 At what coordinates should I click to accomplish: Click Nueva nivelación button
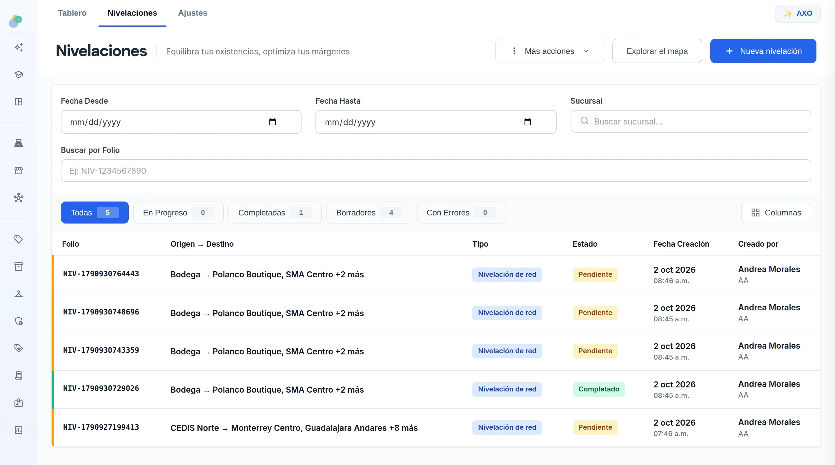pyautogui.click(x=763, y=51)
